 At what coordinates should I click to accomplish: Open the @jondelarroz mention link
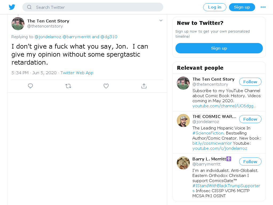point(48,37)
